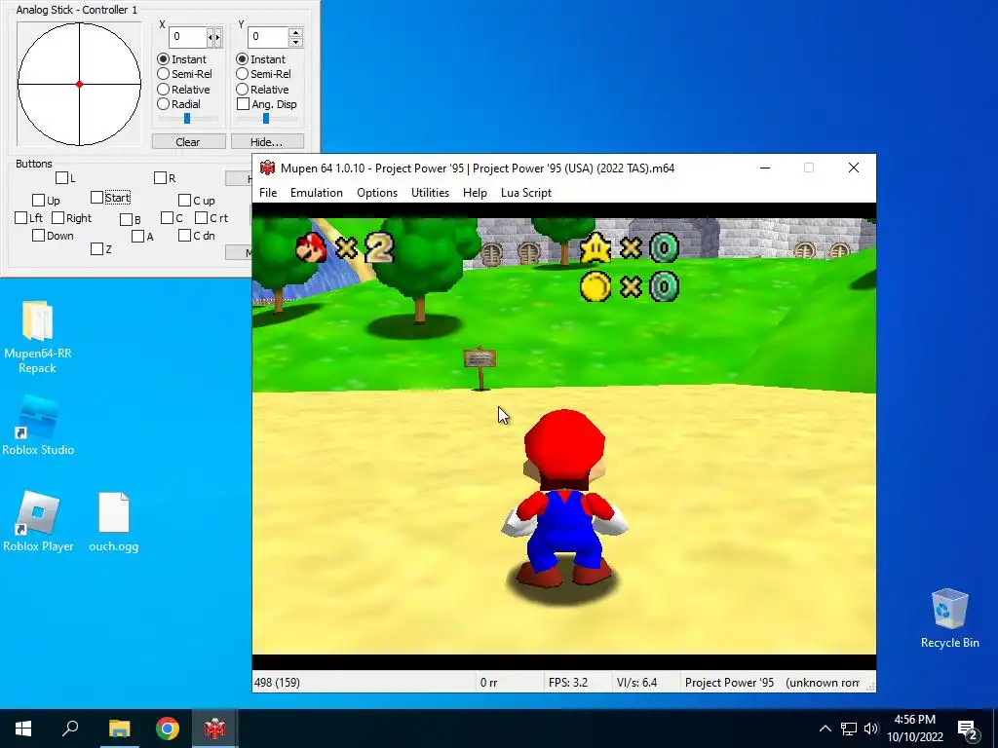The image size is (998, 748).
Task: Open the Windows Start menu
Action: point(23,729)
